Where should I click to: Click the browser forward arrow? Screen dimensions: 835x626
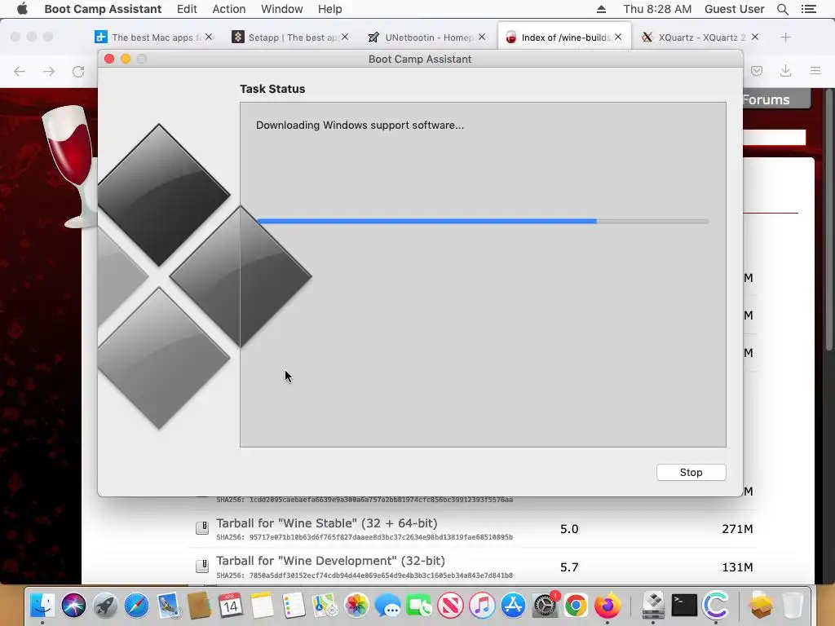coord(49,72)
